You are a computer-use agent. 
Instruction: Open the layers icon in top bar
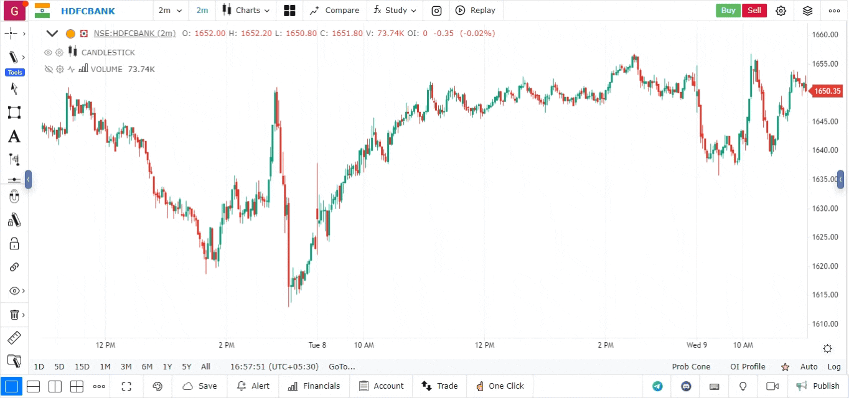coord(807,11)
